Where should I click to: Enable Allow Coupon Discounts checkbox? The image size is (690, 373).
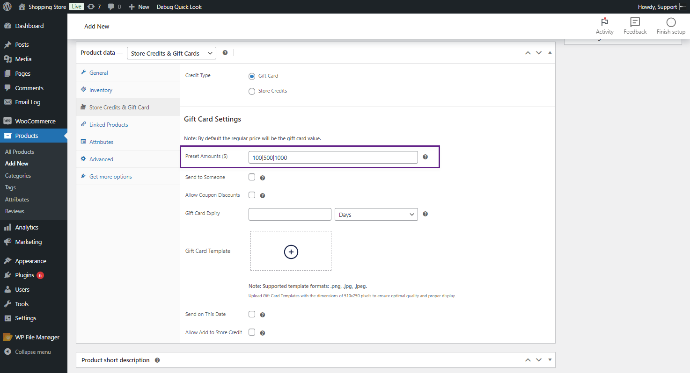coord(252,195)
